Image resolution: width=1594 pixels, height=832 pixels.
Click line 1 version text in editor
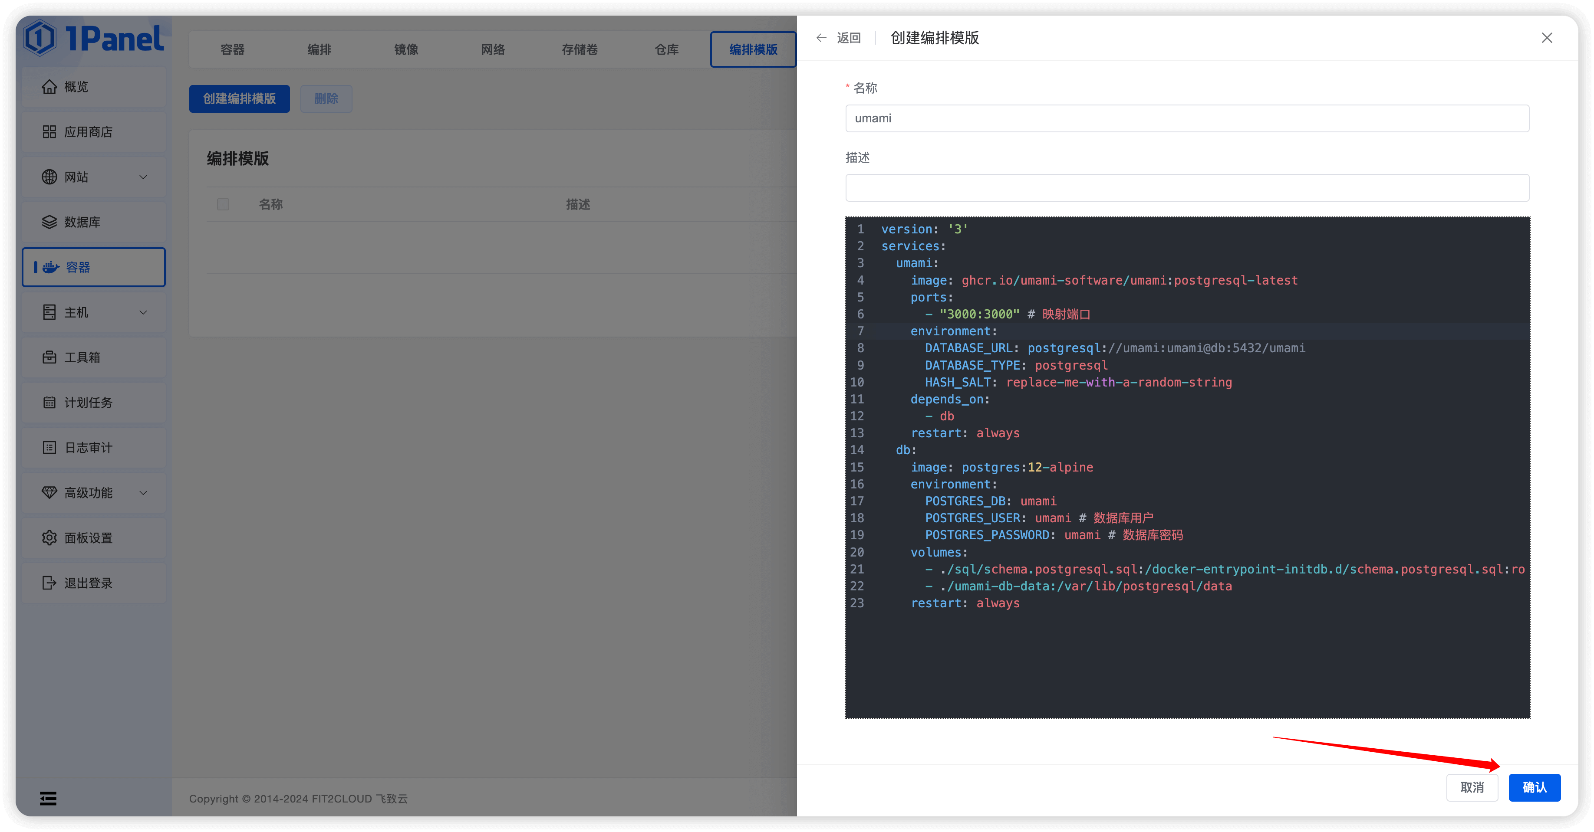(925, 229)
